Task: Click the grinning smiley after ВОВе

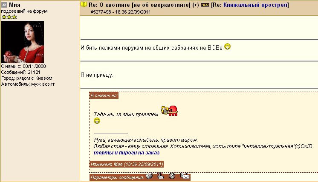Action: coord(228,47)
